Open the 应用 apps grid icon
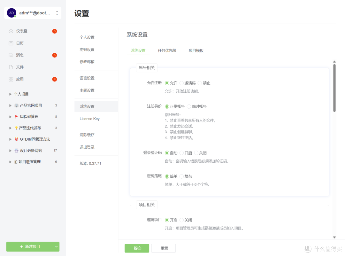Viewport: 345px width, 256px height. [x=11, y=79]
